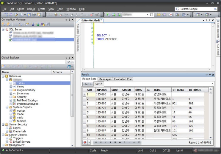The image size is (221, 154).
Task: Click the filter icon in Object Explorer
Action: [69, 62]
